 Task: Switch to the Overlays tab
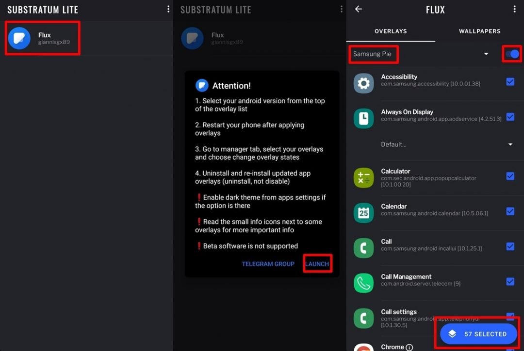391,31
